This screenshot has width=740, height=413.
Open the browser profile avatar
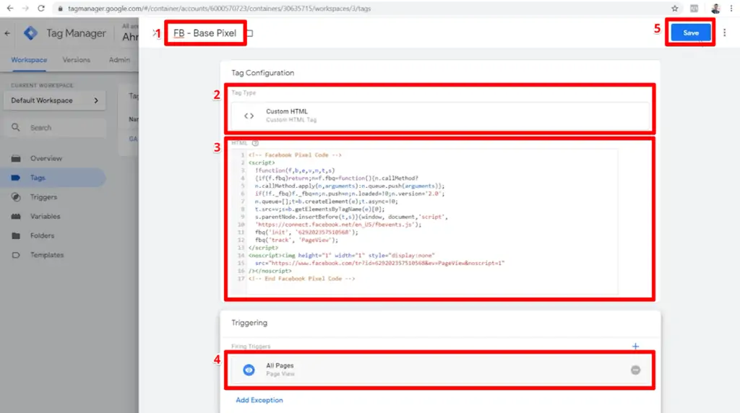tap(715, 8)
